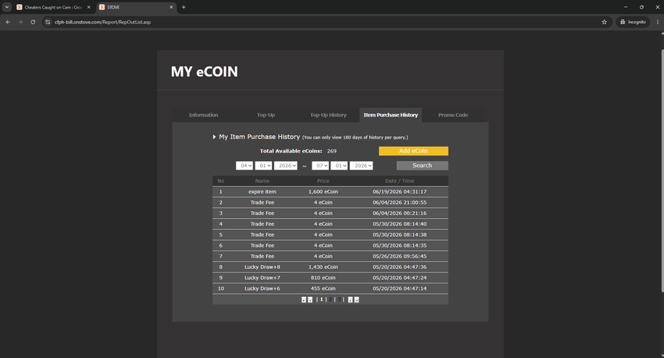Screen dimensions: 664x358
Task: Open the Promo Code tab
Action: pyautogui.click(x=453, y=115)
